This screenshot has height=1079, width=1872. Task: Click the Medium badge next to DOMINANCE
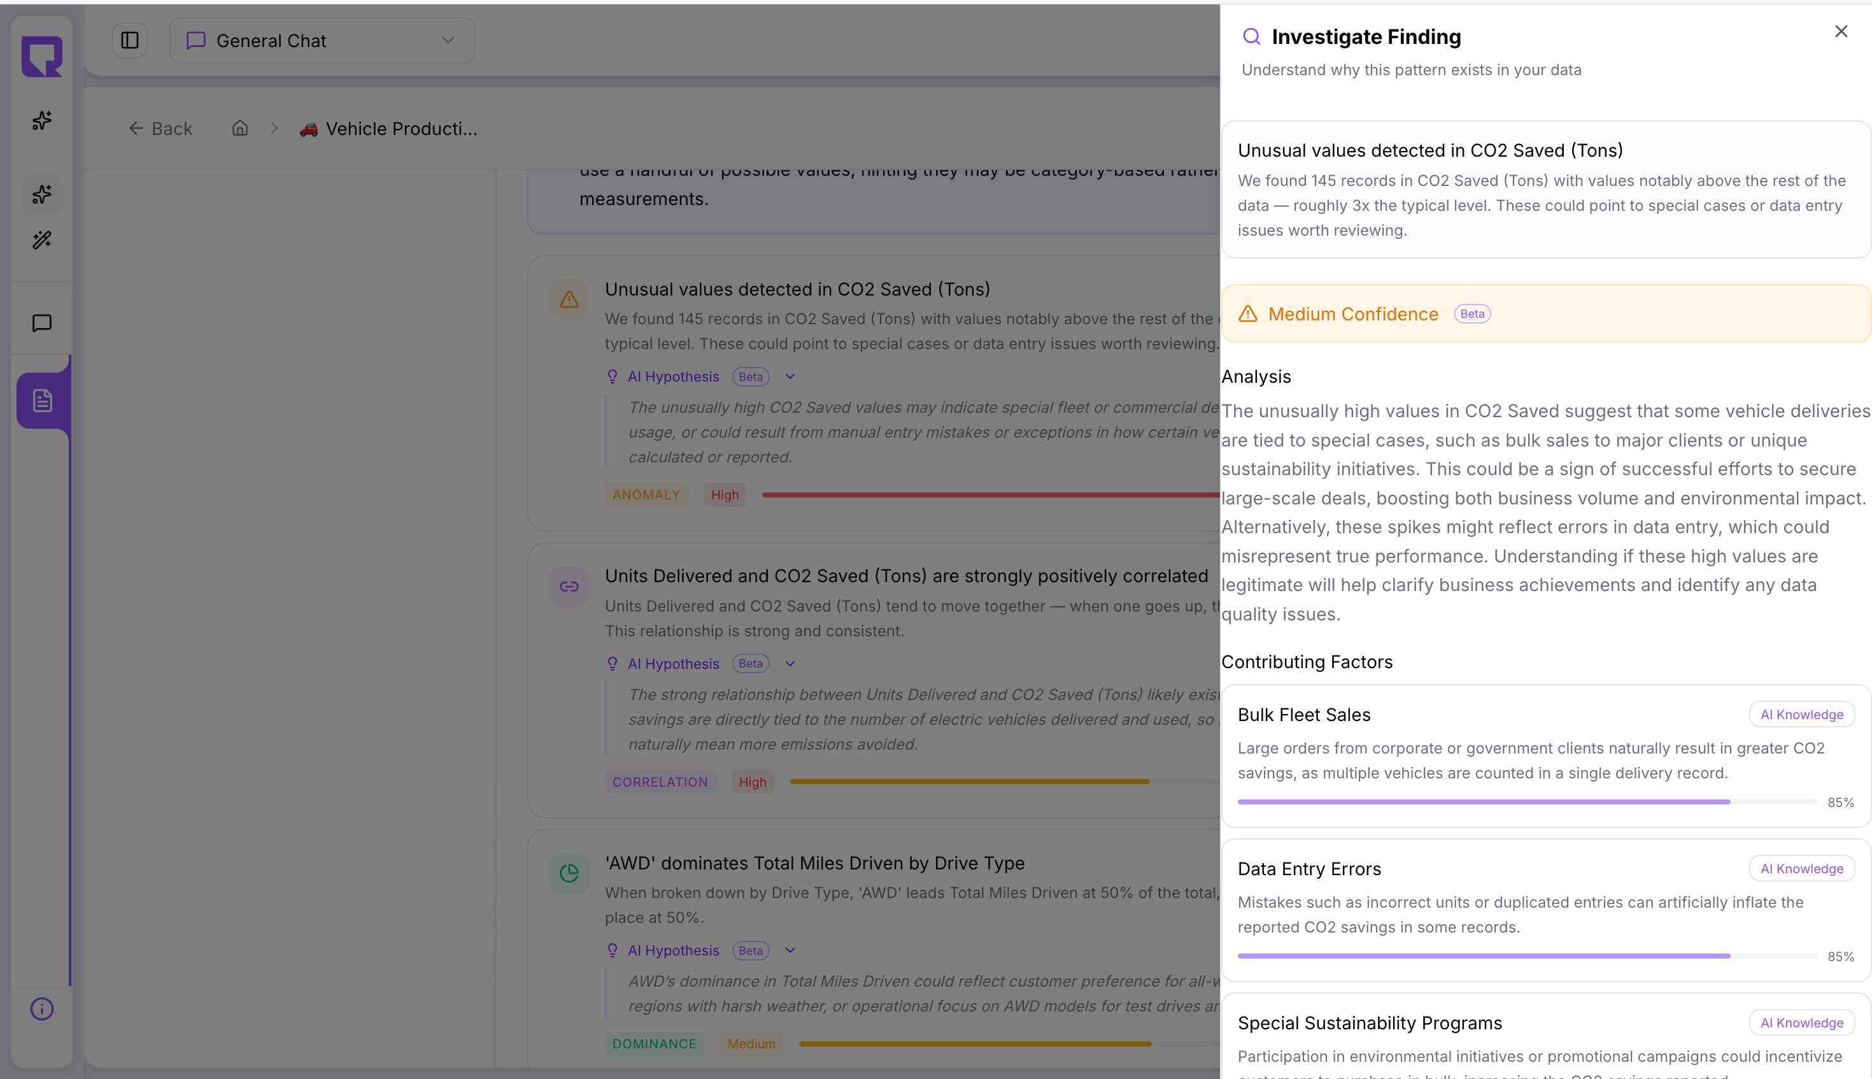[x=751, y=1043]
